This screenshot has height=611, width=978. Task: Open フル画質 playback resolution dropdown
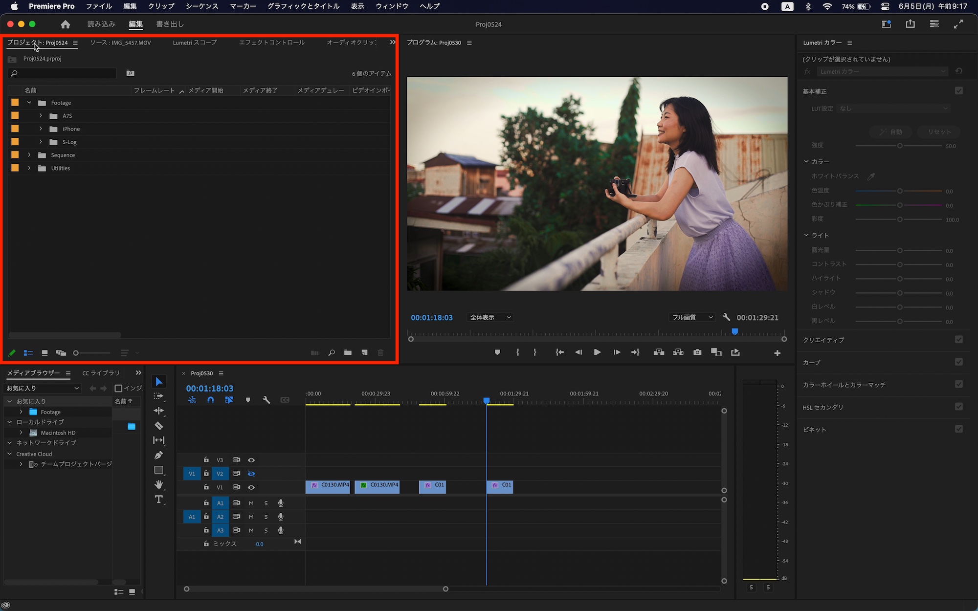pyautogui.click(x=692, y=318)
